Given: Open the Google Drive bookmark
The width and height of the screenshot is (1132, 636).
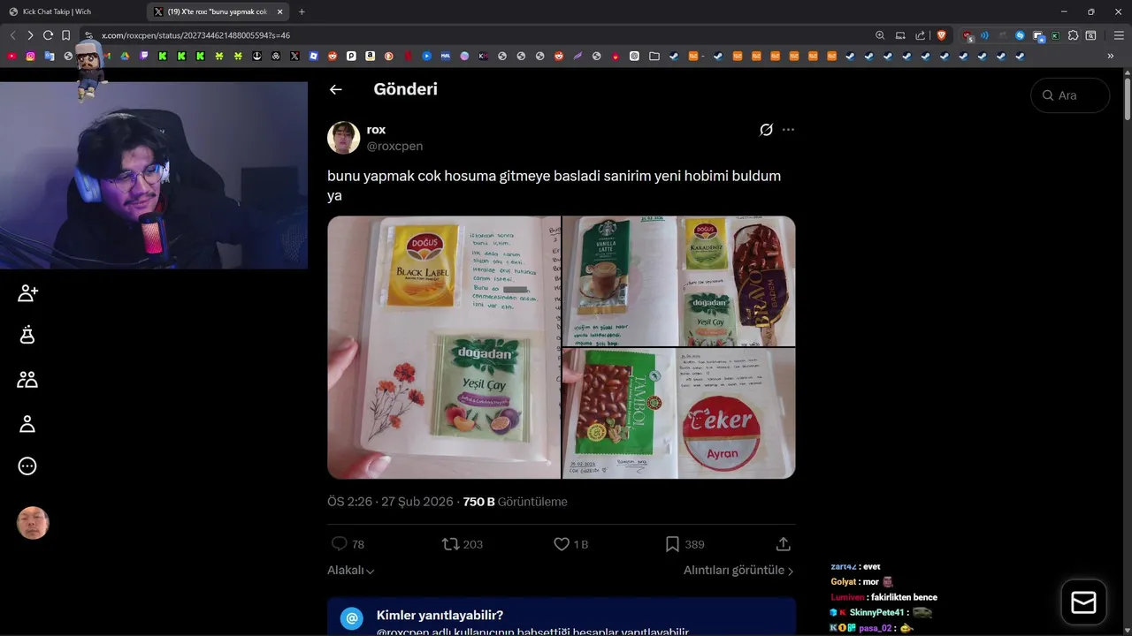Looking at the screenshot, I should point(125,56).
